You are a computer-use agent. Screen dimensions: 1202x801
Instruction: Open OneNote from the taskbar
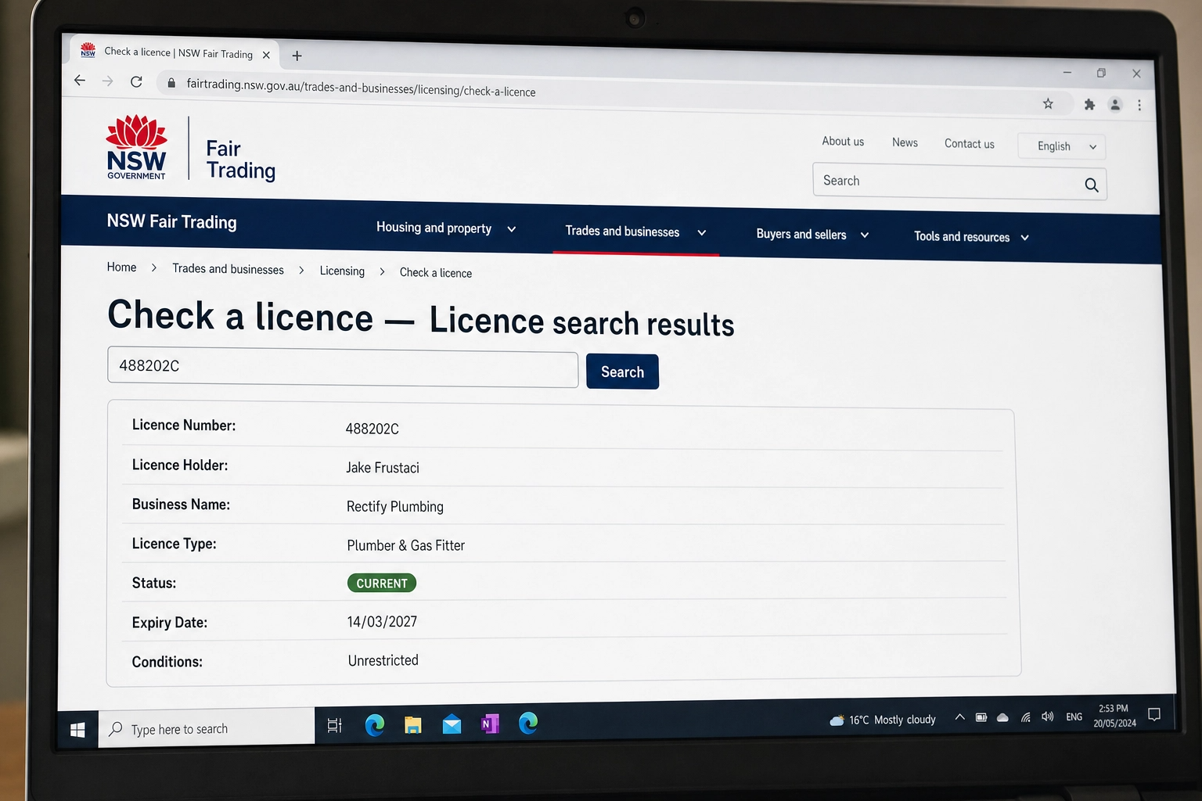pyautogui.click(x=490, y=724)
